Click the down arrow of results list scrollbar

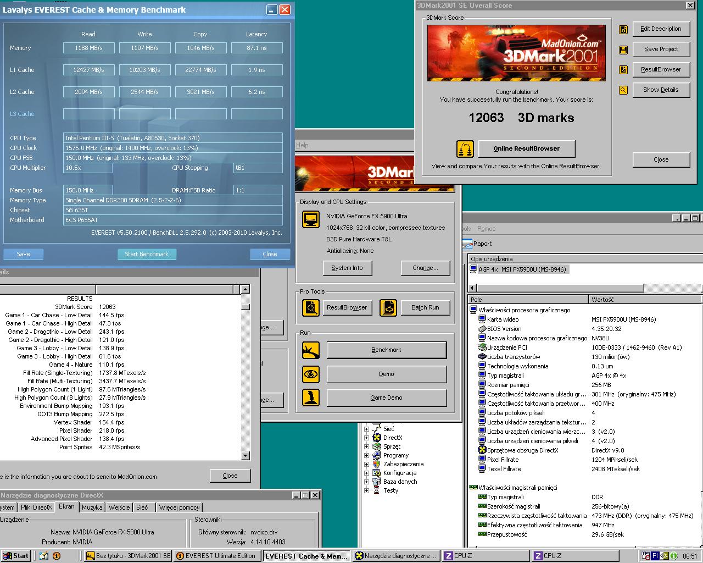click(x=246, y=455)
